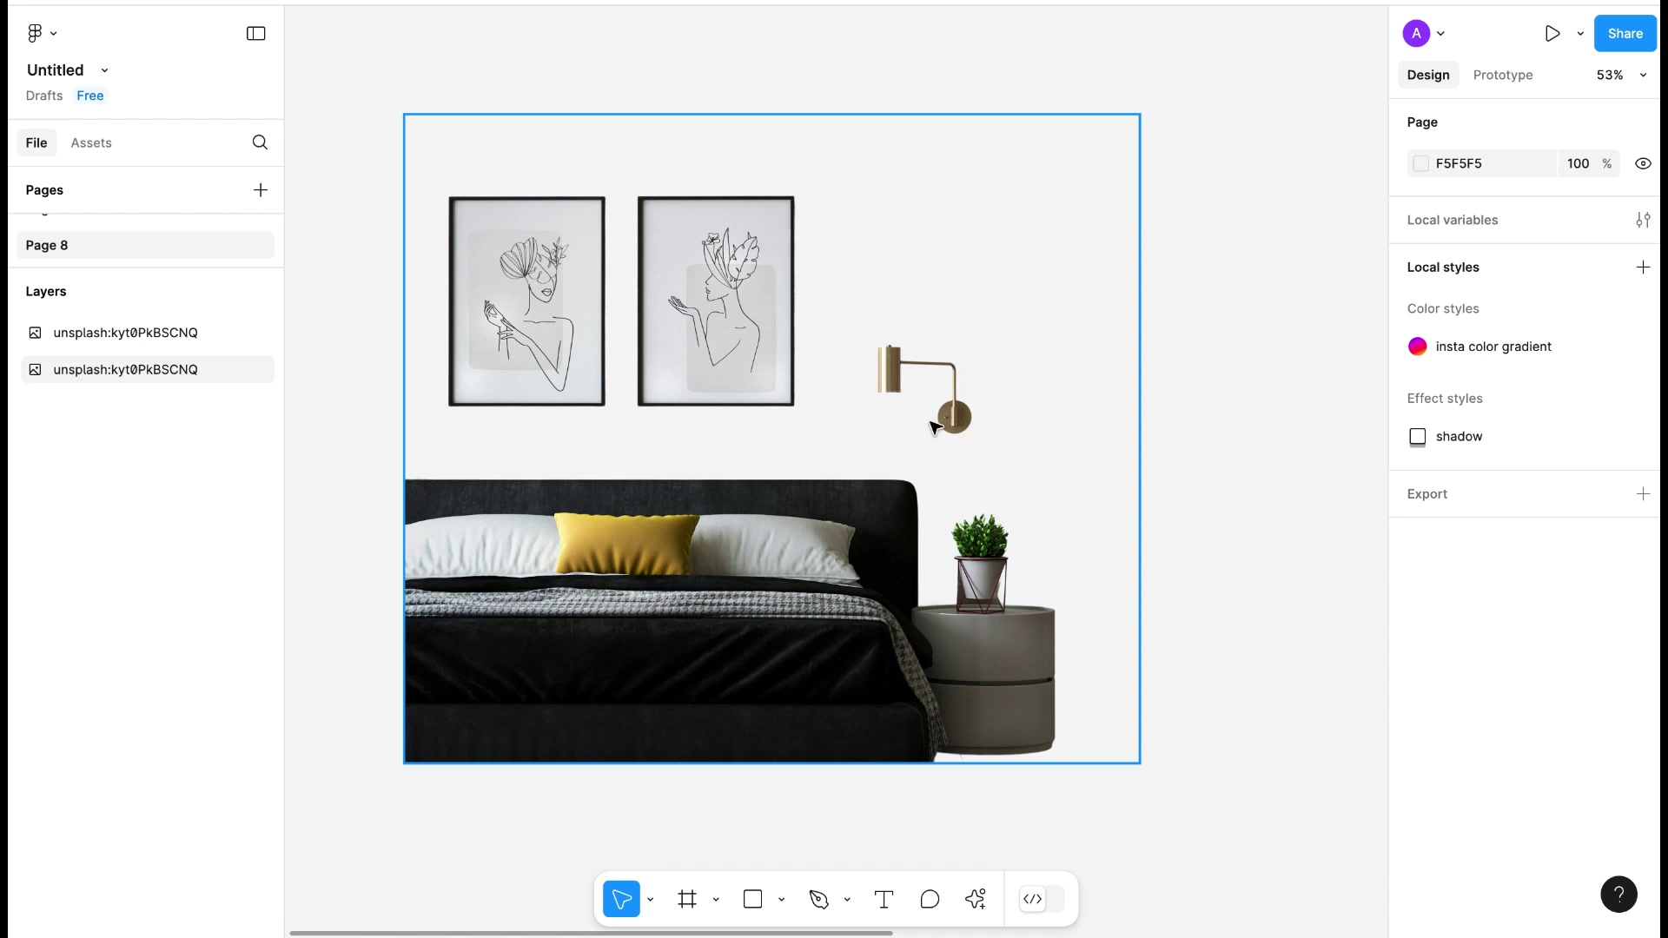Click the brass wall lamp image

(x=924, y=389)
